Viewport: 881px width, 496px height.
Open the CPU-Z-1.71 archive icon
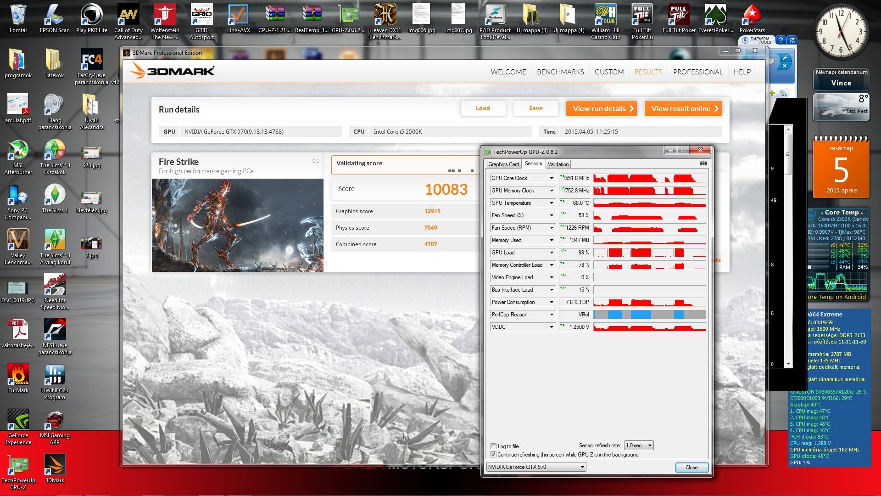(x=275, y=18)
